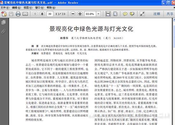This screenshot has height=125, width=175.
Task: Zoom in with the plus button
Action: click(80, 14)
